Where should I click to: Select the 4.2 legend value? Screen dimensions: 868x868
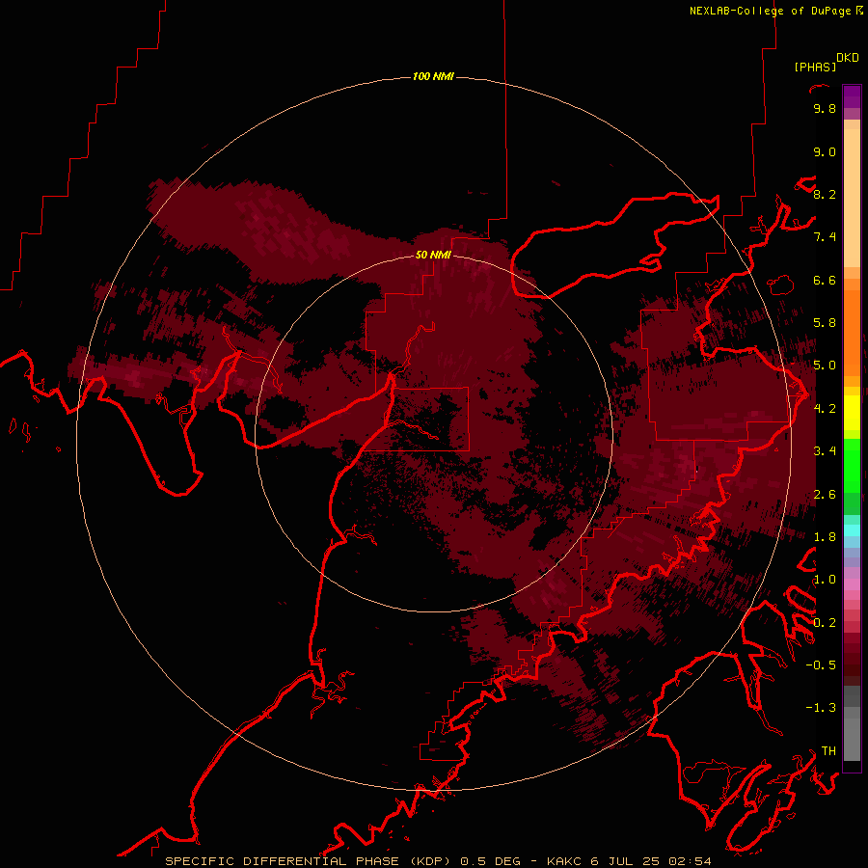pyautogui.click(x=825, y=409)
